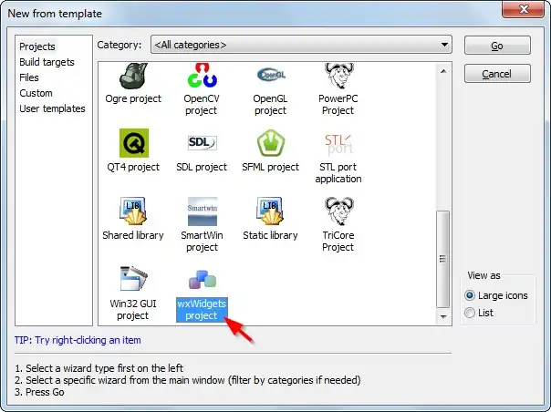Viewport: 551px width, 412px height.
Task: Select the Shared library template icon
Action: 133,211
